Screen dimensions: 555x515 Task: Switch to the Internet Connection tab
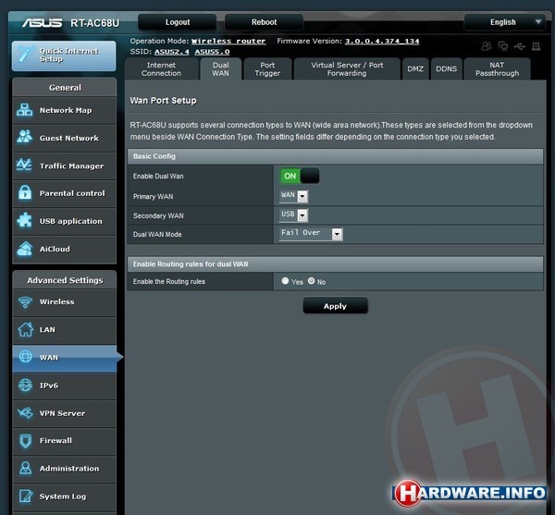pyautogui.click(x=161, y=69)
